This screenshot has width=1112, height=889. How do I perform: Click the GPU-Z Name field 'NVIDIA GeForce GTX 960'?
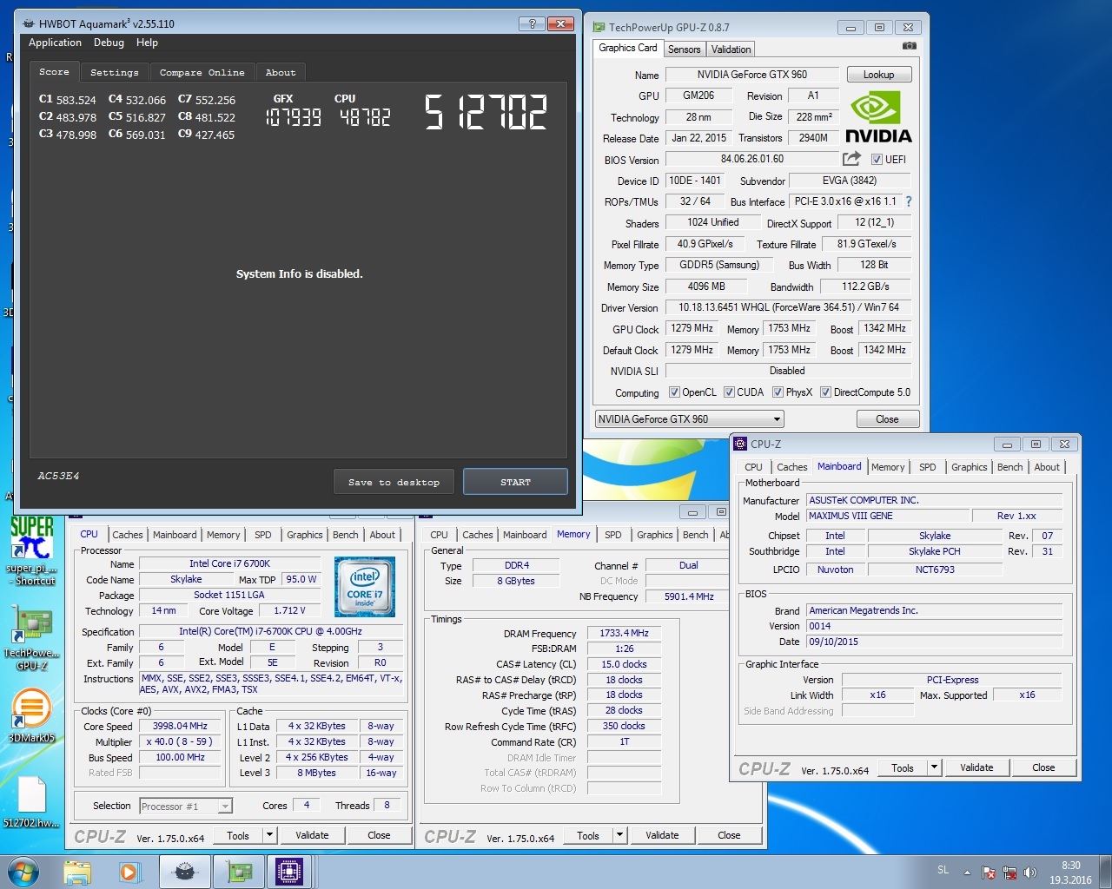click(x=752, y=75)
